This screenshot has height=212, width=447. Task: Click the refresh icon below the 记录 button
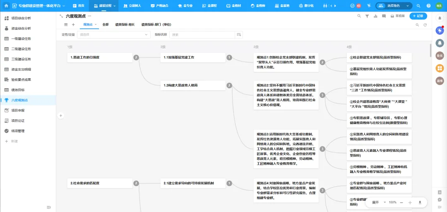point(425,25)
